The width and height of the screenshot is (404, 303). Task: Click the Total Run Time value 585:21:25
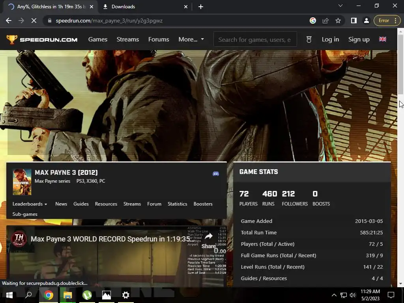point(371,232)
